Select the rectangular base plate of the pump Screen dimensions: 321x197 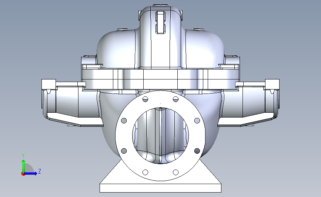pyautogui.click(x=161, y=188)
